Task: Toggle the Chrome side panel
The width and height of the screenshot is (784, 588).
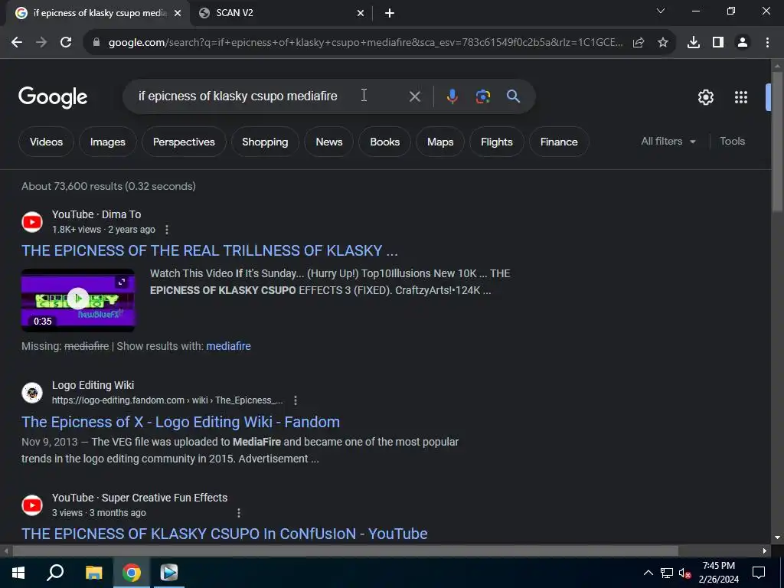Action: click(718, 43)
